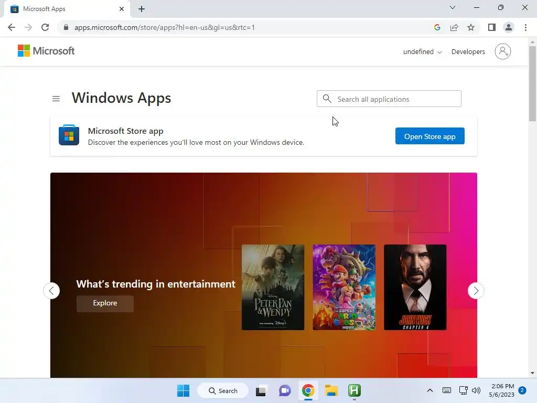
Task: Click the Google icon in address bar
Action: pos(437,27)
